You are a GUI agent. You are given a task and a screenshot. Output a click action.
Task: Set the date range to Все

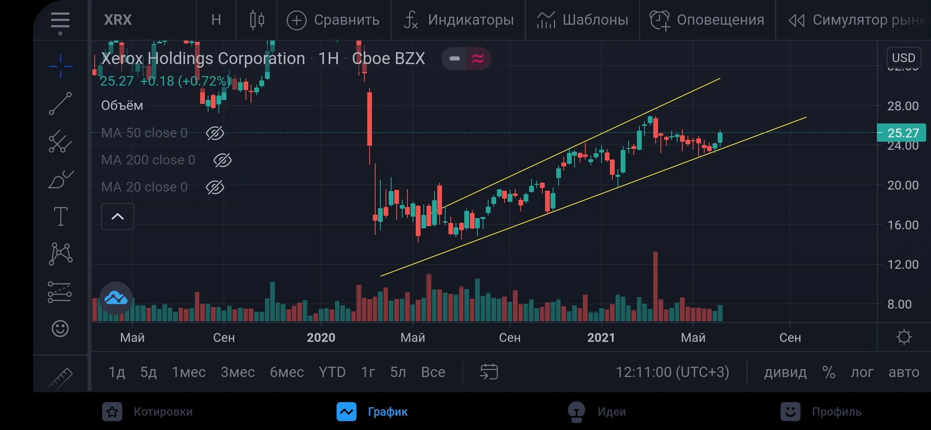point(433,372)
